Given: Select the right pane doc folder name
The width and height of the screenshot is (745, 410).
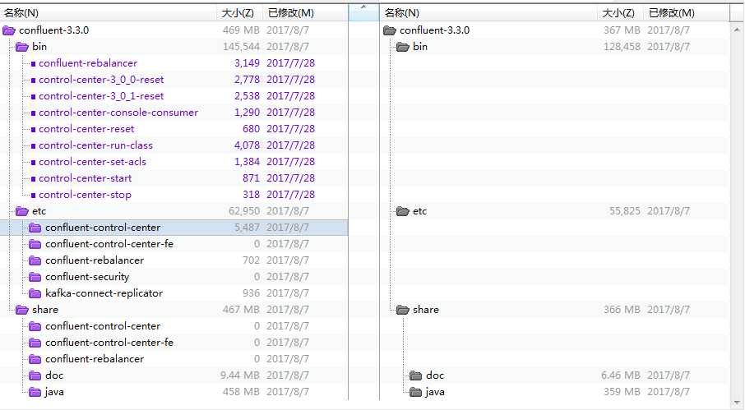Looking at the screenshot, I should (435, 375).
